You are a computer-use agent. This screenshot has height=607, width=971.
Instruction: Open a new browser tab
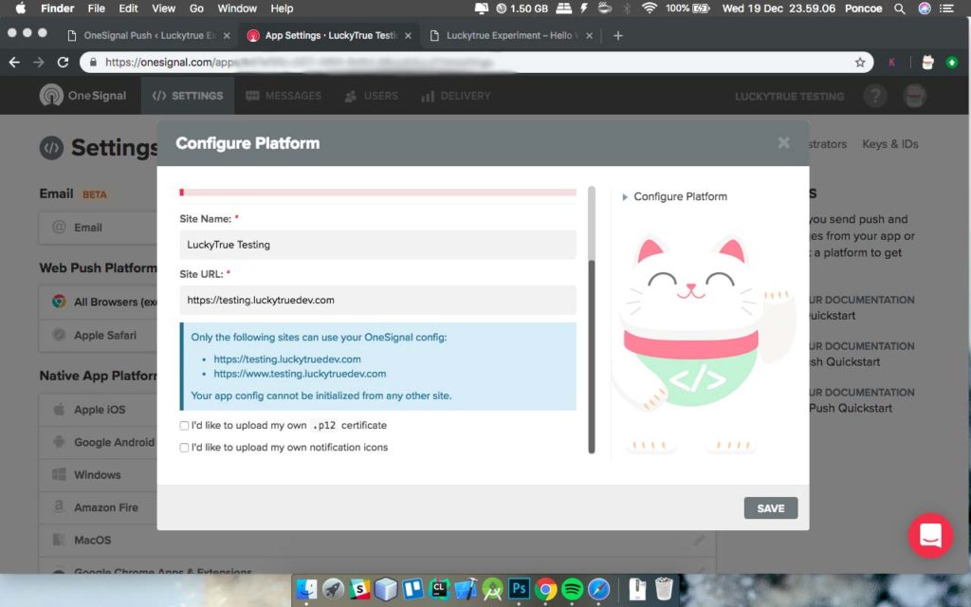(x=618, y=35)
